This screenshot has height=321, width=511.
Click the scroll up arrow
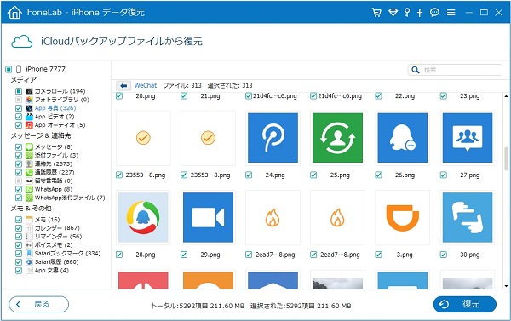[x=506, y=96]
